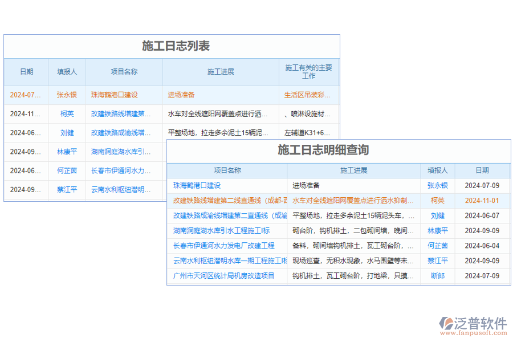This screenshot has height=342, width=513.
Task: Click filler name 断郎 in detail table
Action: point(437,276)
